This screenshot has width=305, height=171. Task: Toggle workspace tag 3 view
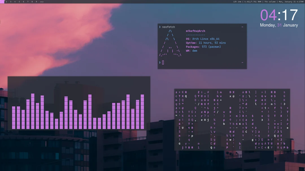[x=11, y=2]
